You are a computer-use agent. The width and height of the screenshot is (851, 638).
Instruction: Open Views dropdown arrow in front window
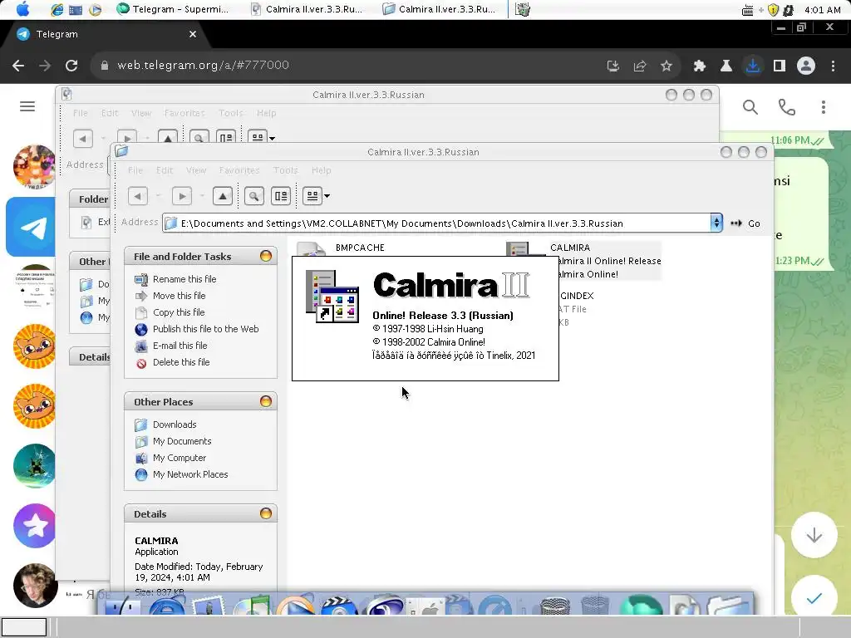(x=327, y=196)
